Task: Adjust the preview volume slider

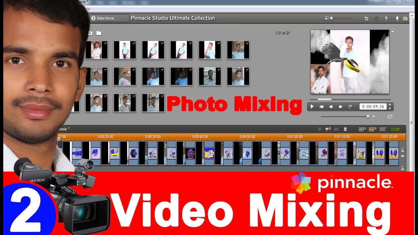Action: (346, 116)
